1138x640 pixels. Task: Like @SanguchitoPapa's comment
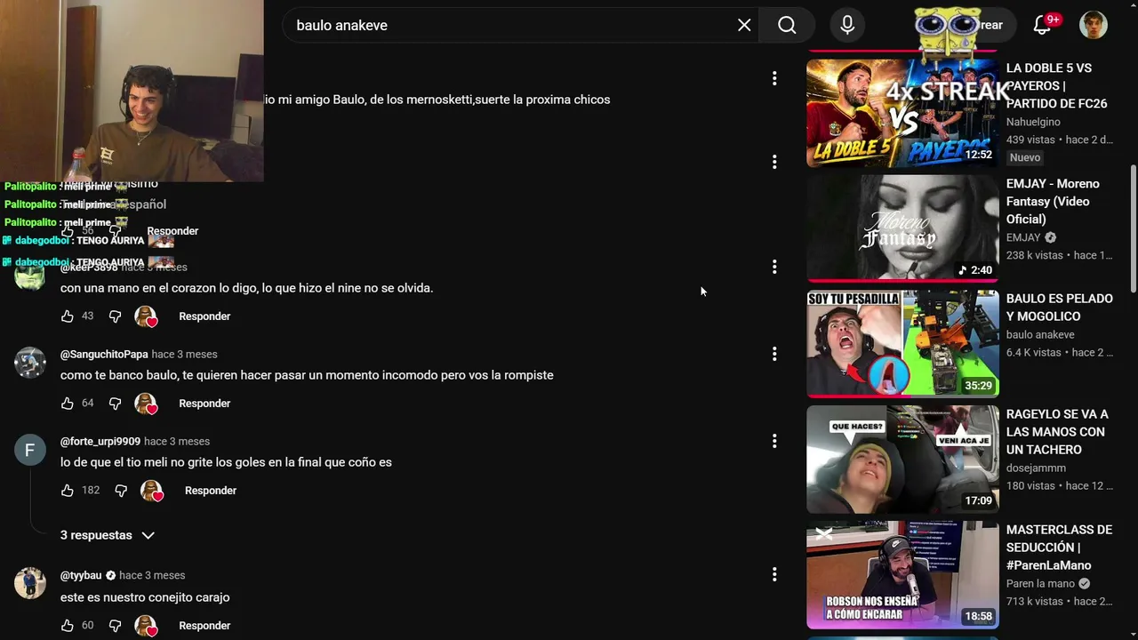click(68, 404)
